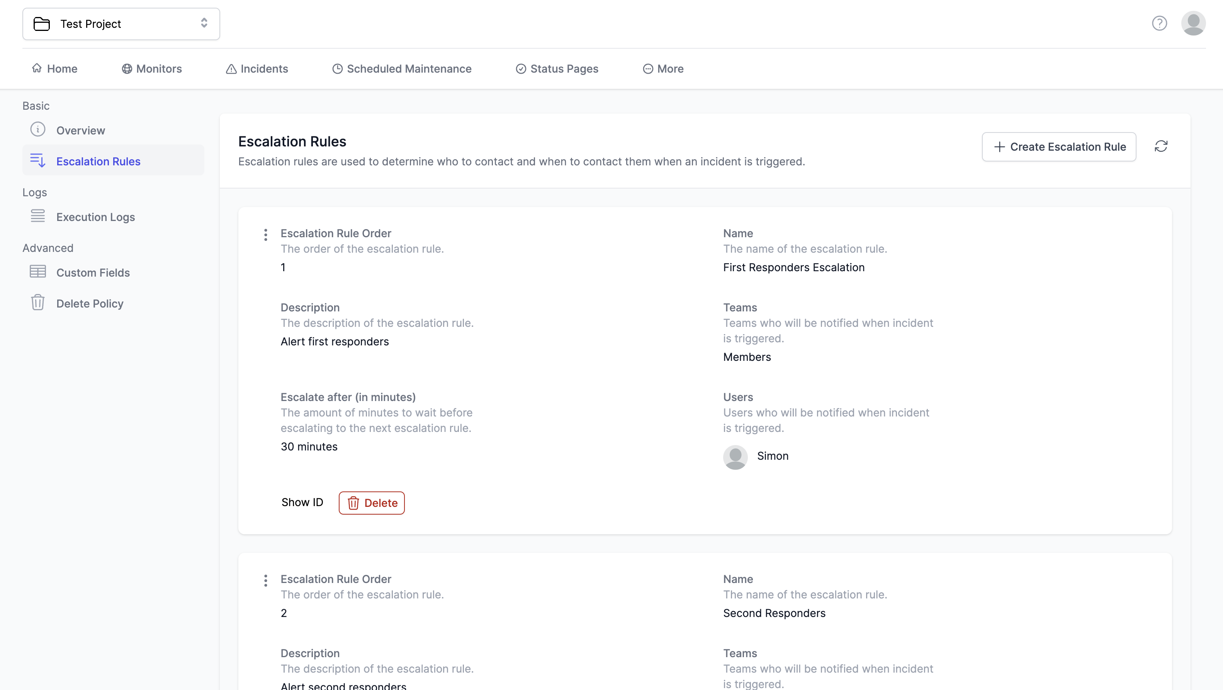Open the Incidents tab

pos(257,69)
